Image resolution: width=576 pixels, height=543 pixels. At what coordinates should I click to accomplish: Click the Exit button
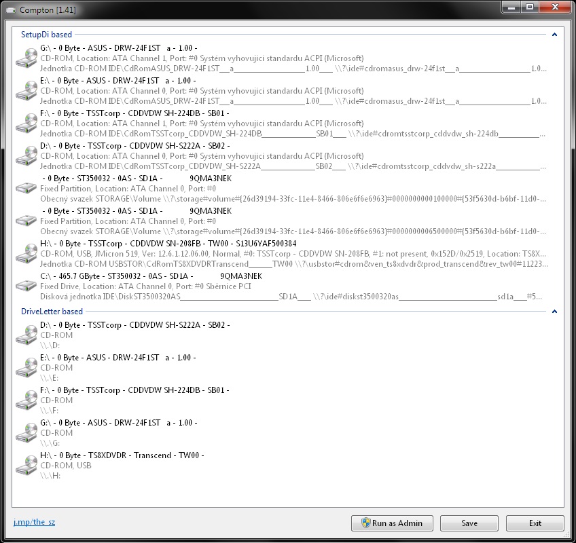point(535,523)
